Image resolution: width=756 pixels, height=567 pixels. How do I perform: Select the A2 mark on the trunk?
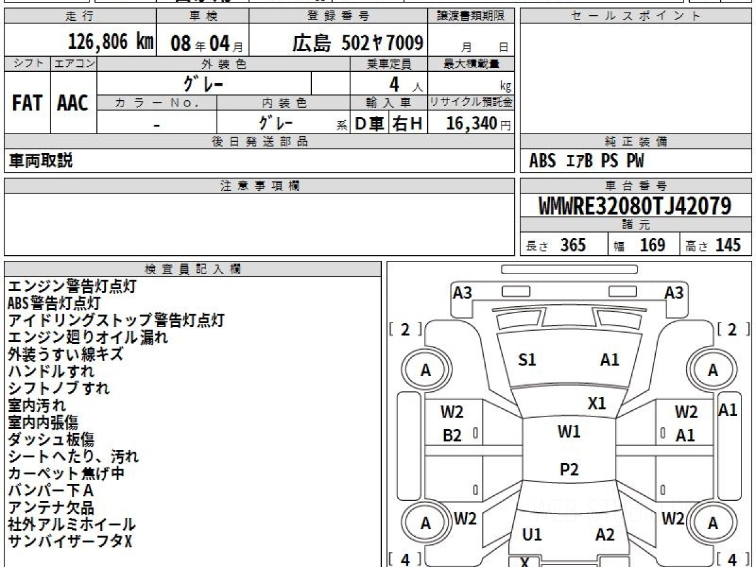click(605, 535)
